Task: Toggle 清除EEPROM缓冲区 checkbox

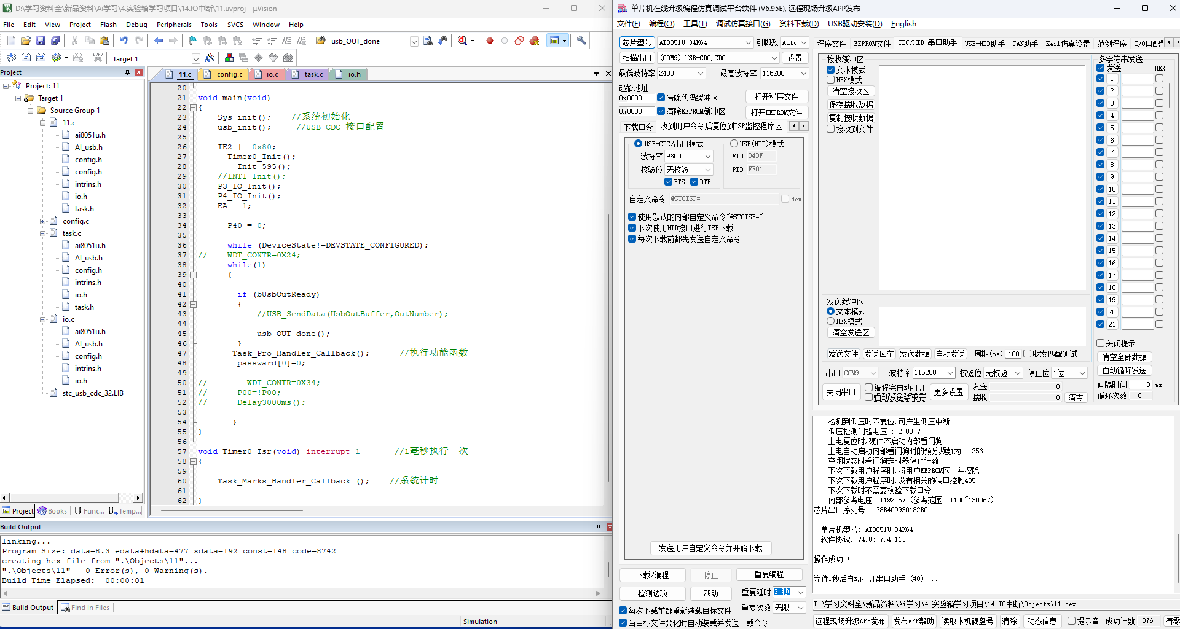Action: [x=661, y=111]
